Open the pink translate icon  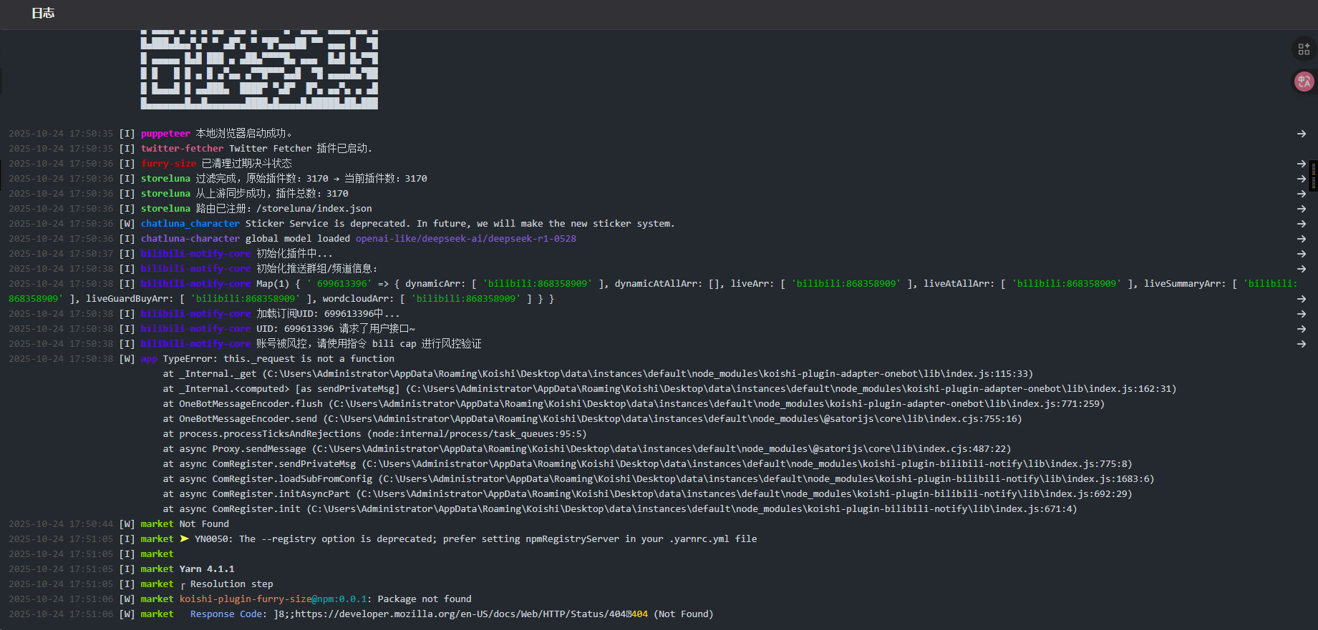[x=1304, y=82]
